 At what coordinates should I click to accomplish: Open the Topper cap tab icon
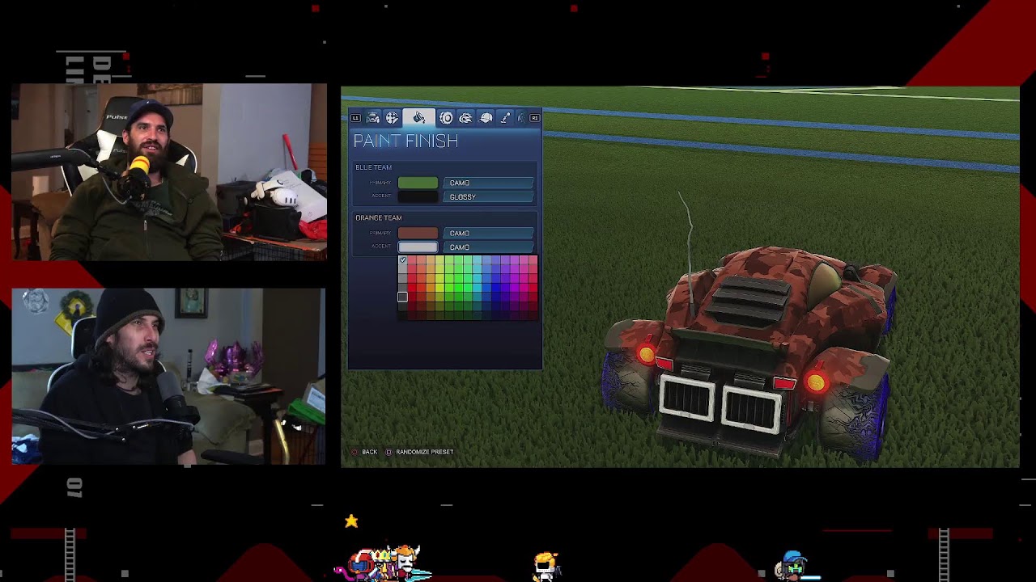click(x=486, y=118)
